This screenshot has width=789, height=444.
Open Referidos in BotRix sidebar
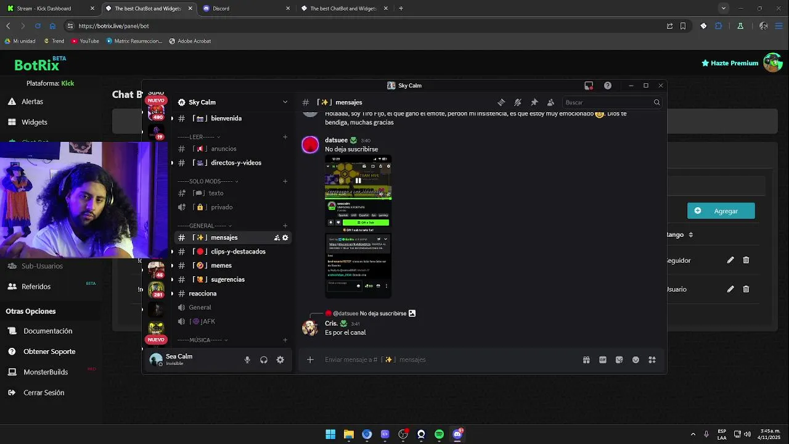[36, 286]
